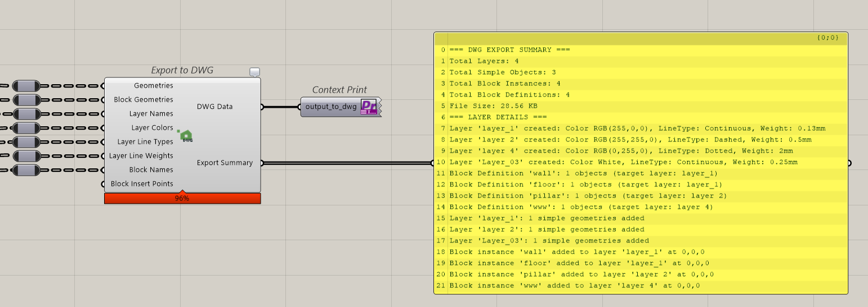Select the capsule wired to Layer Names
This screenshot has height=307, width=868.
pos(26,114)
